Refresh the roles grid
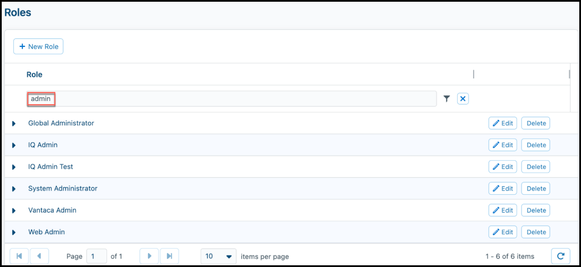The width and height of the screenshot is (581, 267). [x=561, y=256]
